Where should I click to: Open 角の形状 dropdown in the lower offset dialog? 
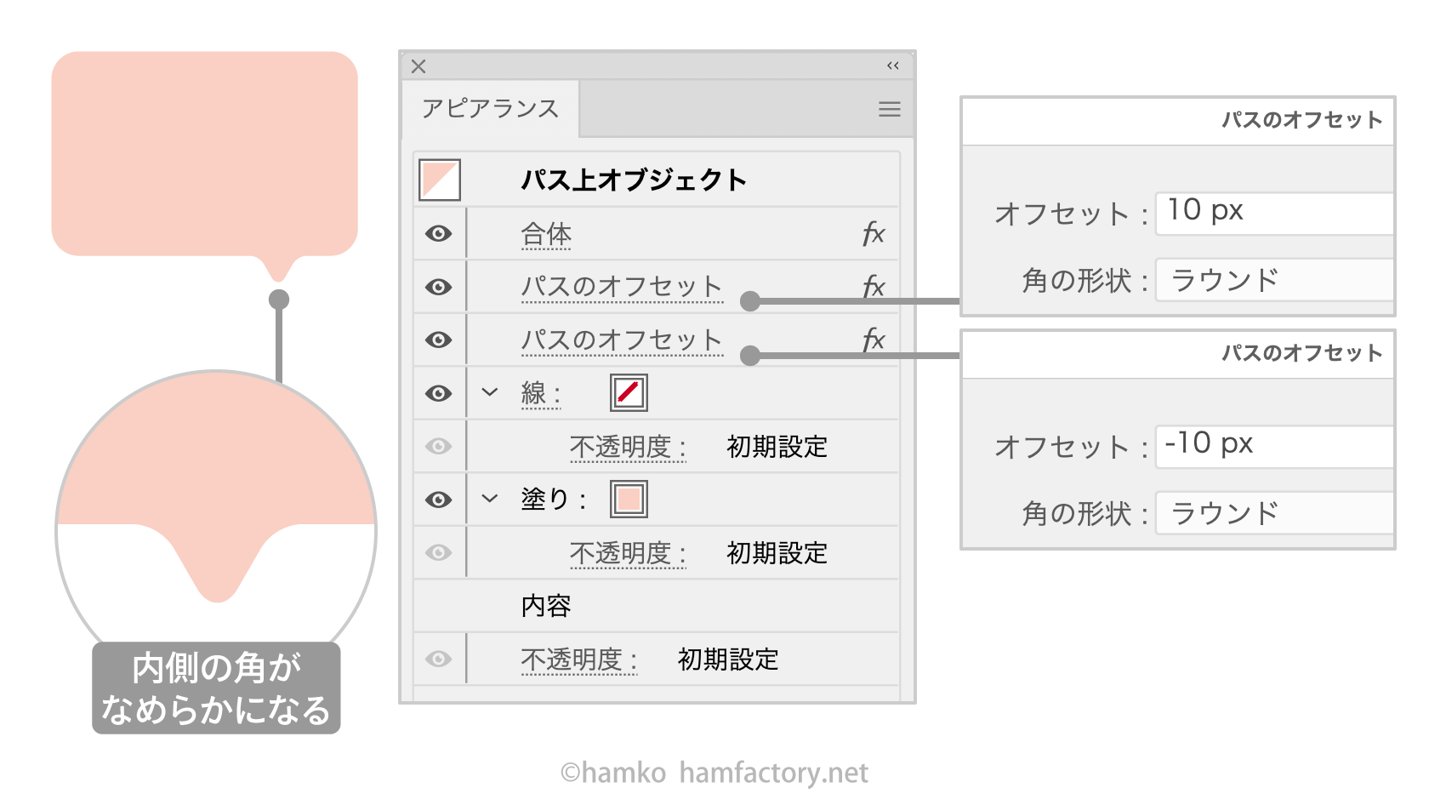click(1273, 513)
